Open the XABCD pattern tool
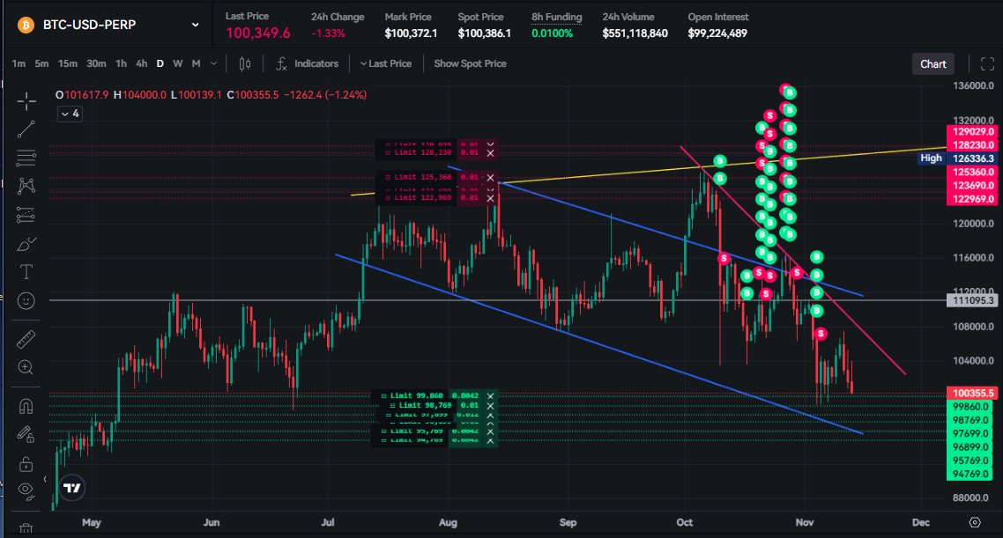Screen dimensions: 1003x538 tap(26, 185)
